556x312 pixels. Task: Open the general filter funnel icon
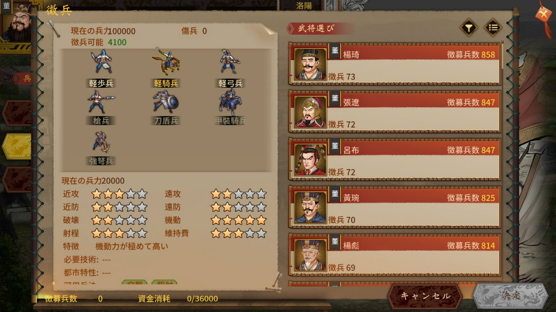469,28
